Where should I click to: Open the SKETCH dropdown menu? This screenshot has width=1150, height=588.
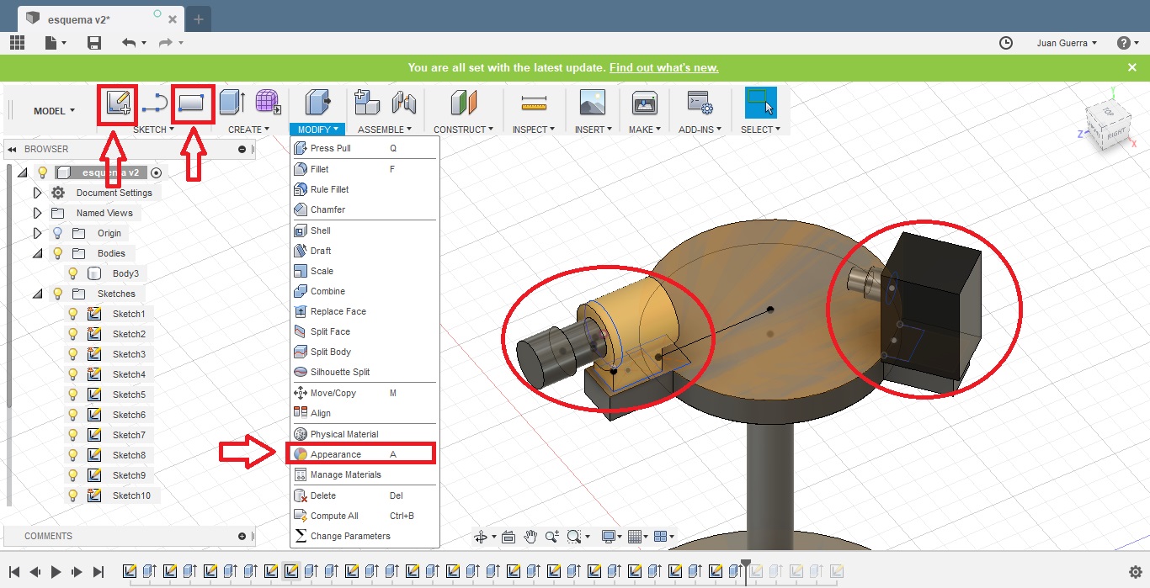(154, 130)
